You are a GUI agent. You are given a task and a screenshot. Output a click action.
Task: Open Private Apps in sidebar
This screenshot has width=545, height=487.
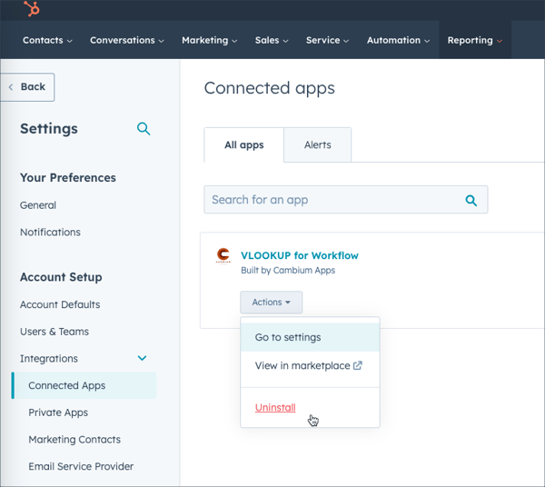coord(58,412)
